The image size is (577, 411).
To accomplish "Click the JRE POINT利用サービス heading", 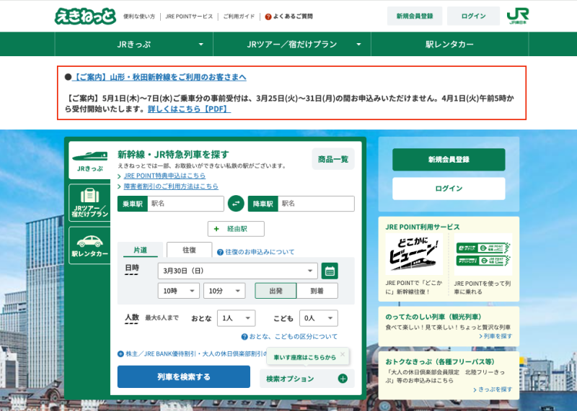I will coord(423,227).
